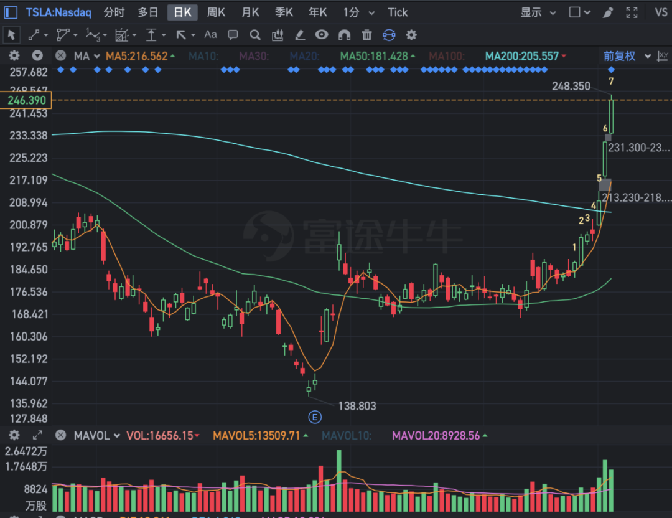Click the paintbrush theme icon
Image resolution: width=672 pixels, height=518 pixels.
point(608,12)
